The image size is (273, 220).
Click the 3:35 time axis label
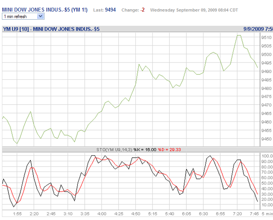tap(85, 214)
